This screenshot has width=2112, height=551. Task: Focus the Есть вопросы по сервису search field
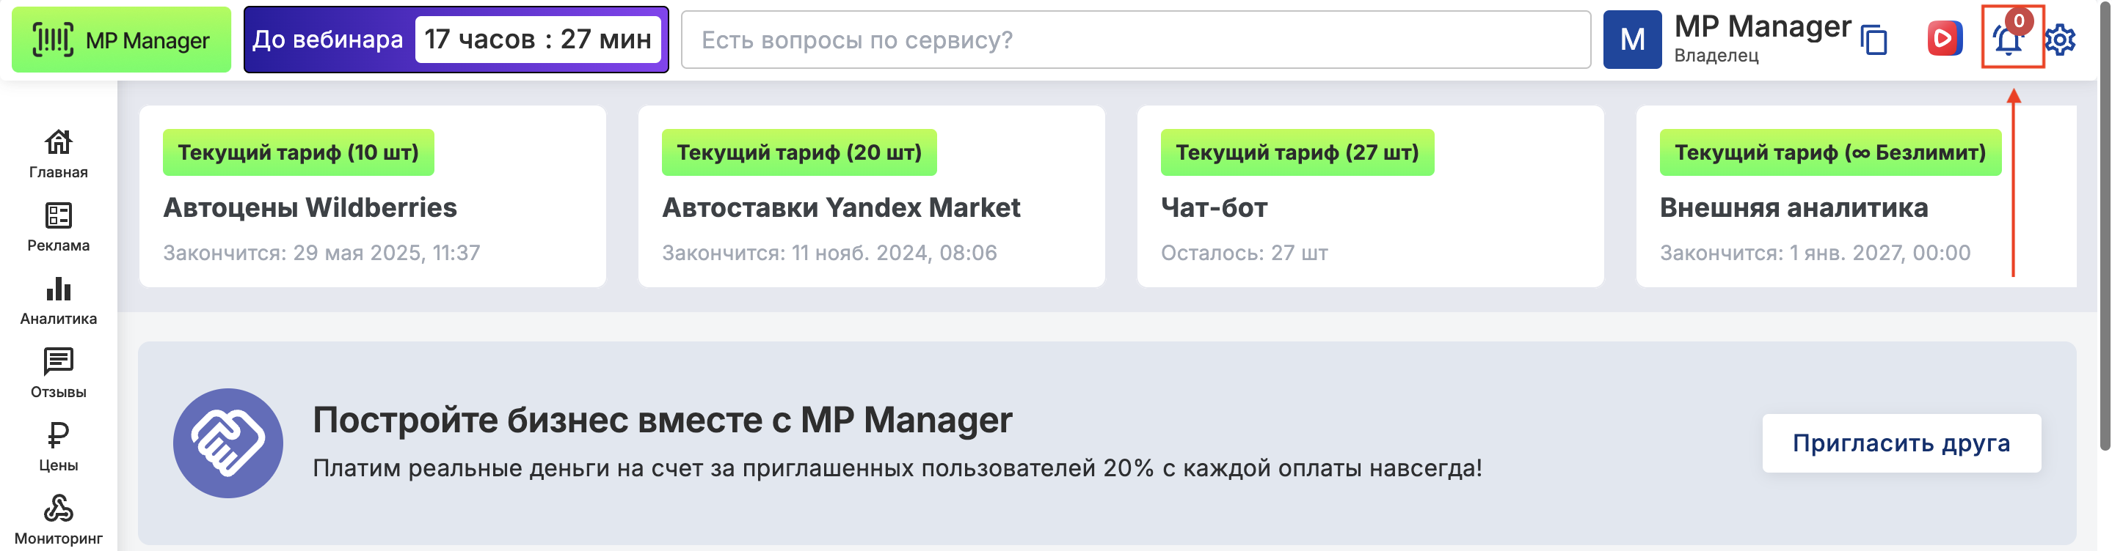click(x=1135, y=40)
